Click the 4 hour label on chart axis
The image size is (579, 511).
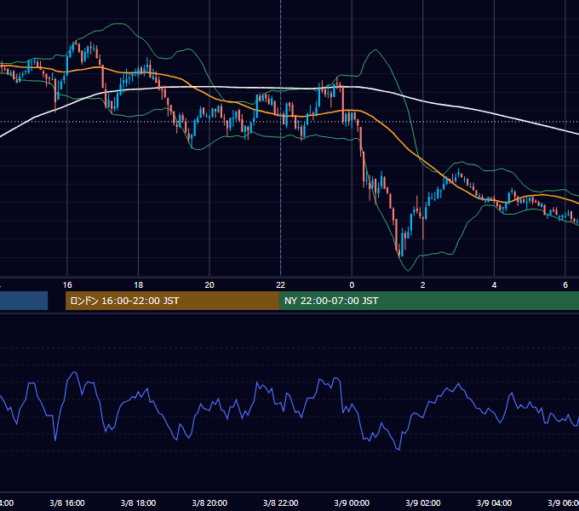coord(494,285)
